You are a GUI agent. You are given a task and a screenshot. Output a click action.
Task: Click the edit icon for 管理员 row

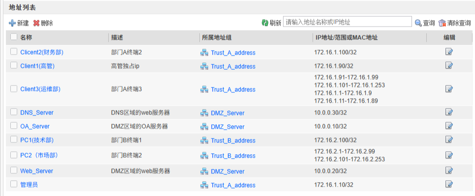pyautogui.click(x=449, y=184)
